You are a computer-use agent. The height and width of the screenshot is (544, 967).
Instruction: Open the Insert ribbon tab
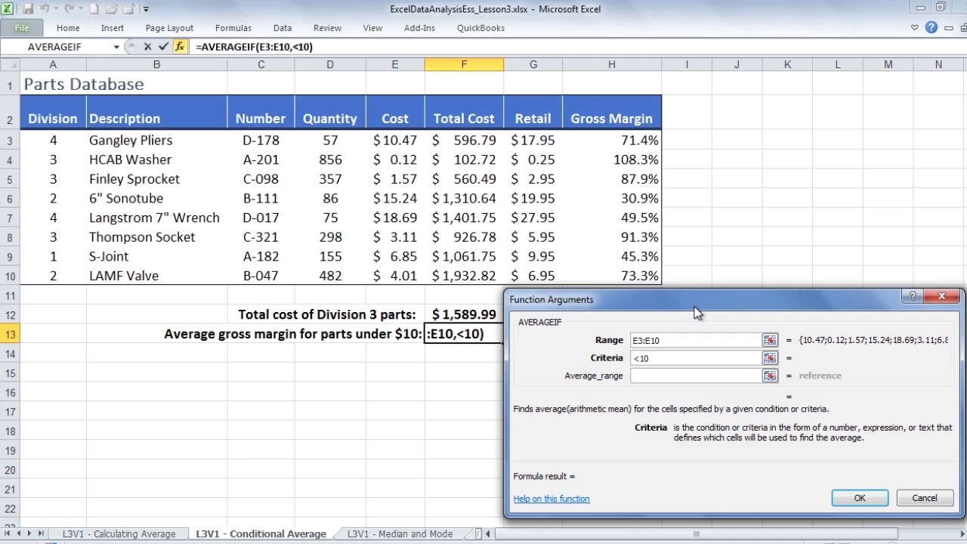[x=112, y=28]
